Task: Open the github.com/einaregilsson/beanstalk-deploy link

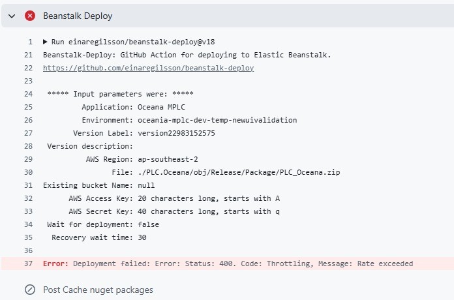Action: [148, 68]
